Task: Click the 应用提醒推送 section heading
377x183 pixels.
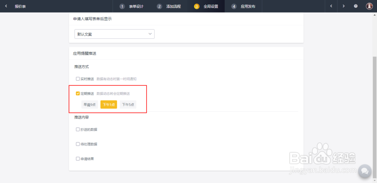Action: [84, 54]
